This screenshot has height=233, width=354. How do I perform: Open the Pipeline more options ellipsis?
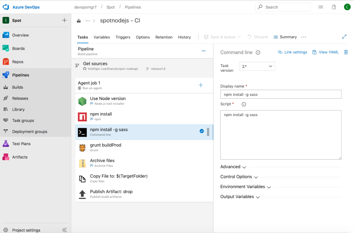[204, 51]
